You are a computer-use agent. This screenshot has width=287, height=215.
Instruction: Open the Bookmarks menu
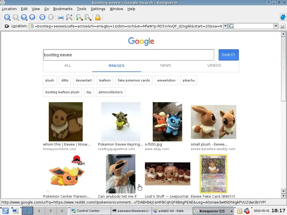tap(63, 9)
